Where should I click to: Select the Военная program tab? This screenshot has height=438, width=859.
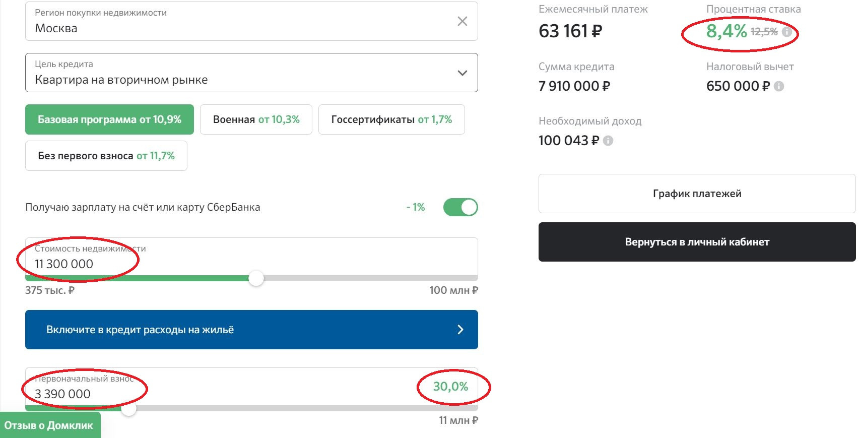256,119
